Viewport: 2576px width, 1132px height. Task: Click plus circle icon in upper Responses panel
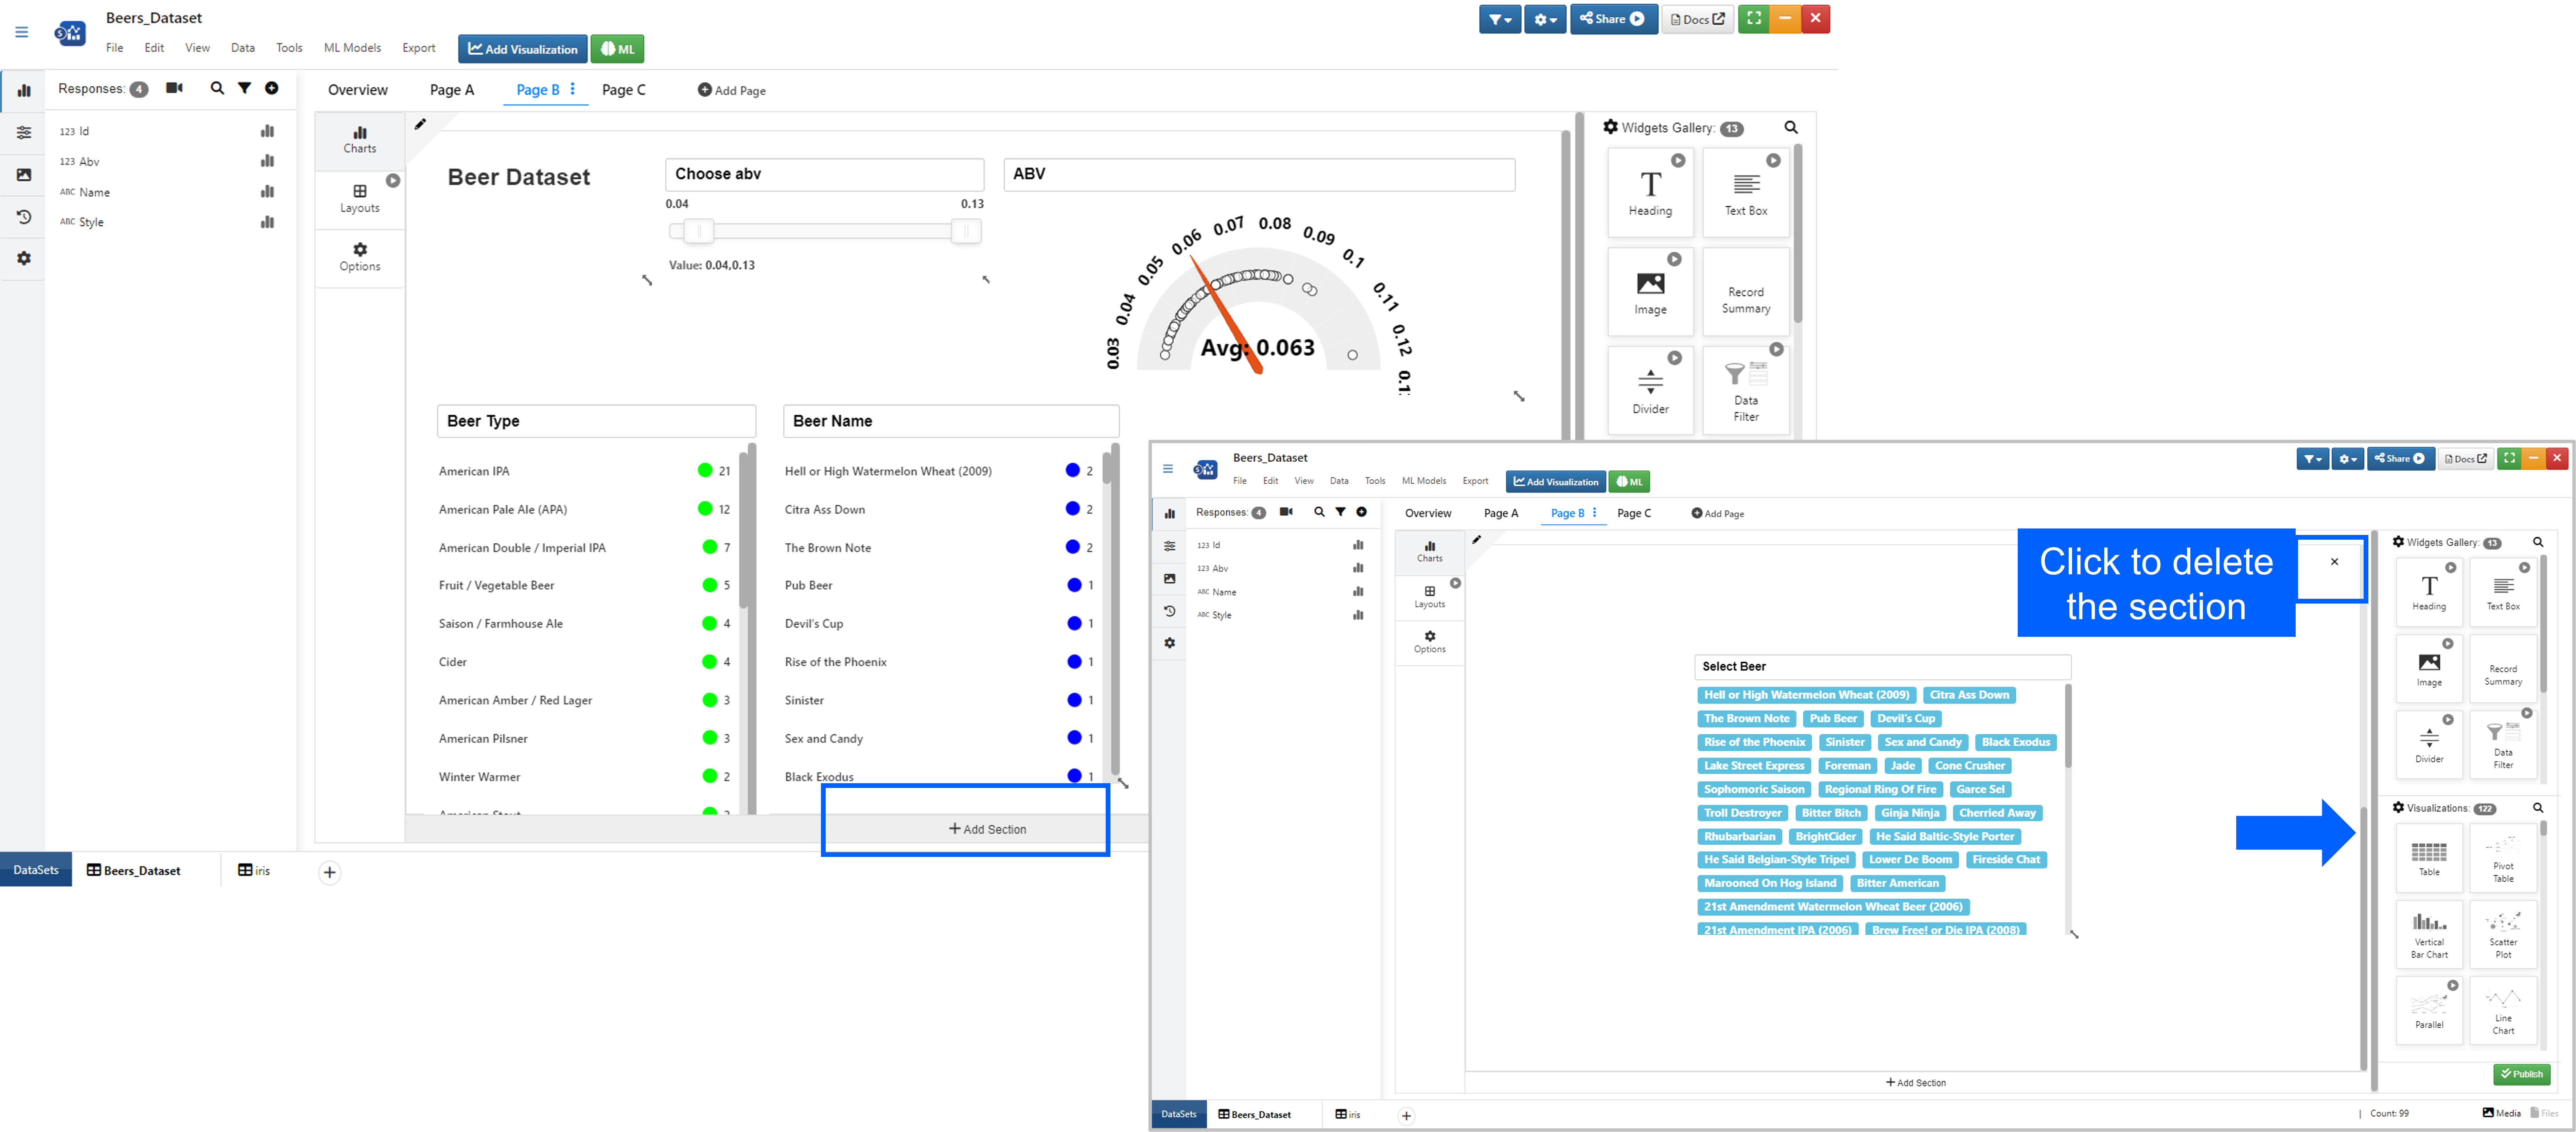click(271, 88)
